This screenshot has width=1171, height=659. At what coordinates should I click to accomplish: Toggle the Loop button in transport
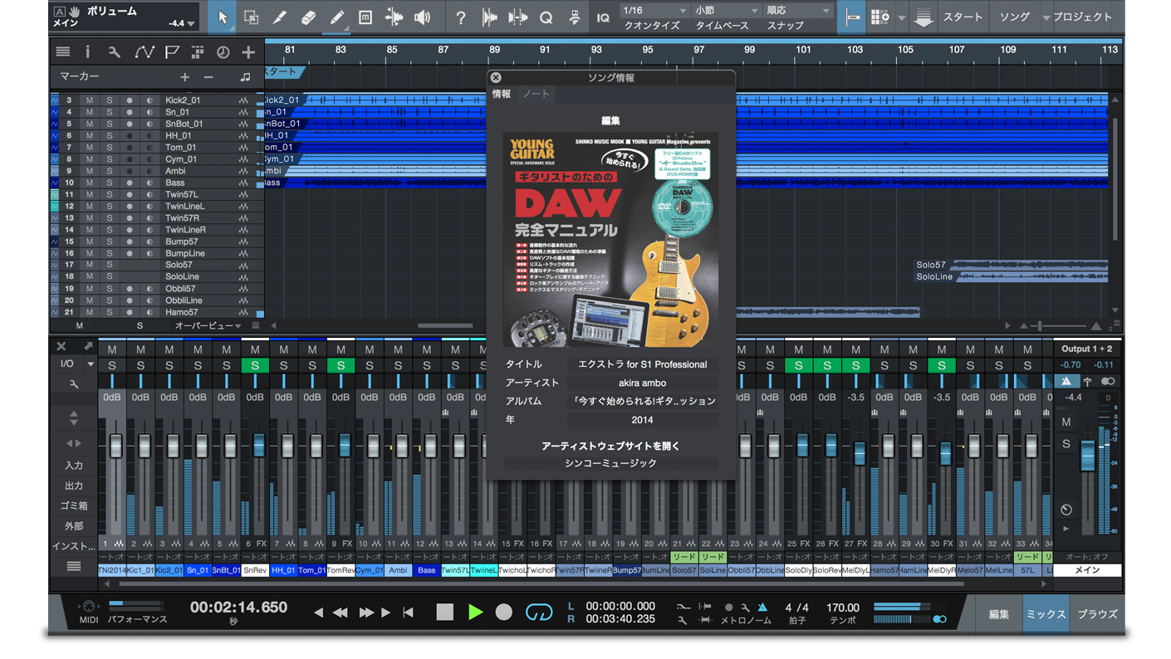539,613
